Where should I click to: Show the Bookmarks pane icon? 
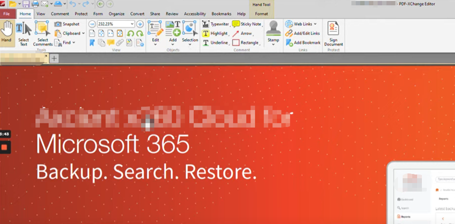click(x=92, y=43)
